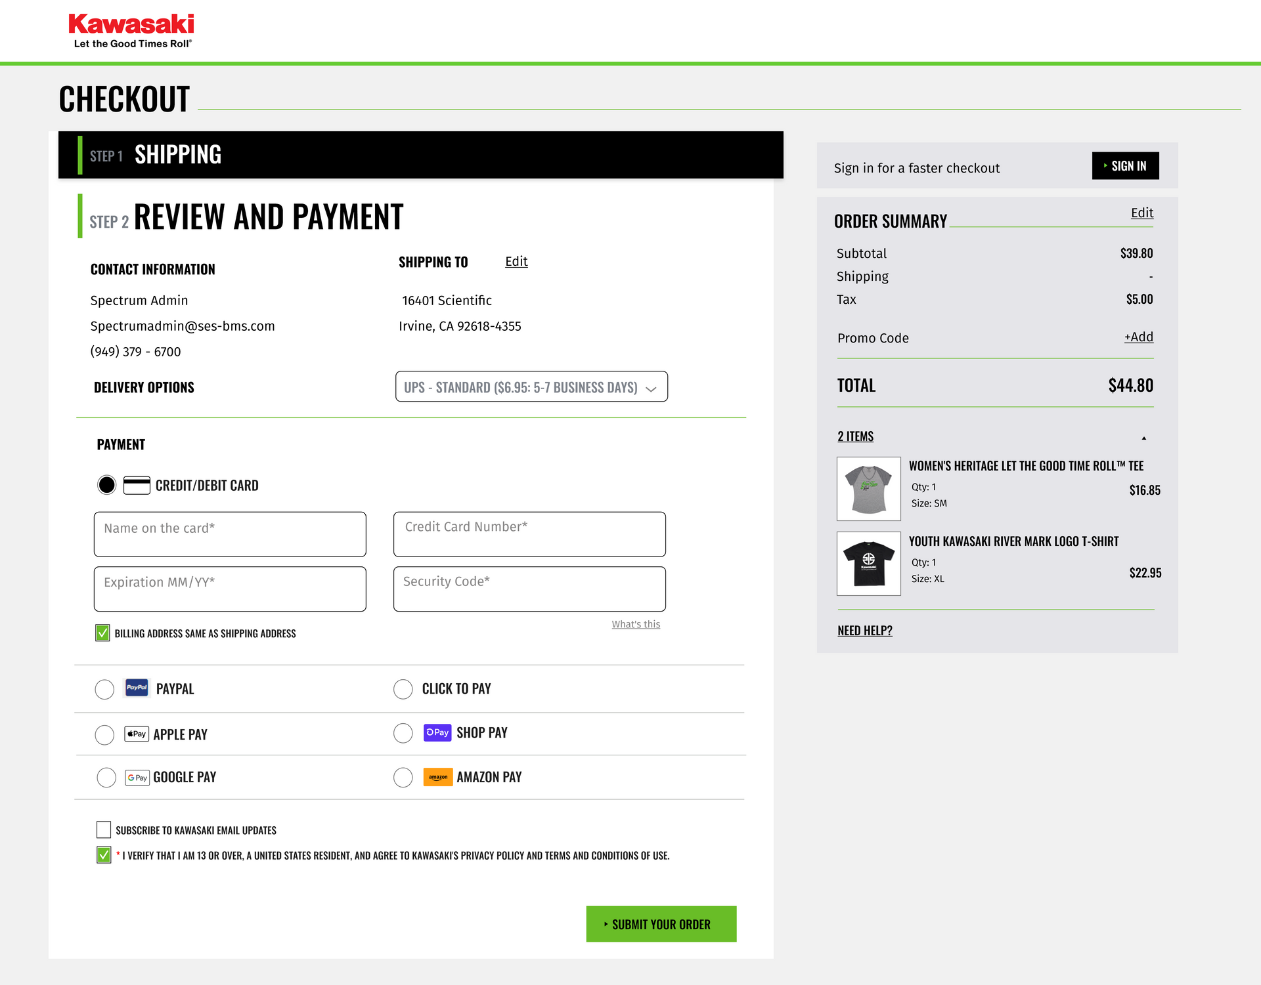Click the $16.85 item price
The width and height of the screenshot is (1261, 985).
(1145, 490)
